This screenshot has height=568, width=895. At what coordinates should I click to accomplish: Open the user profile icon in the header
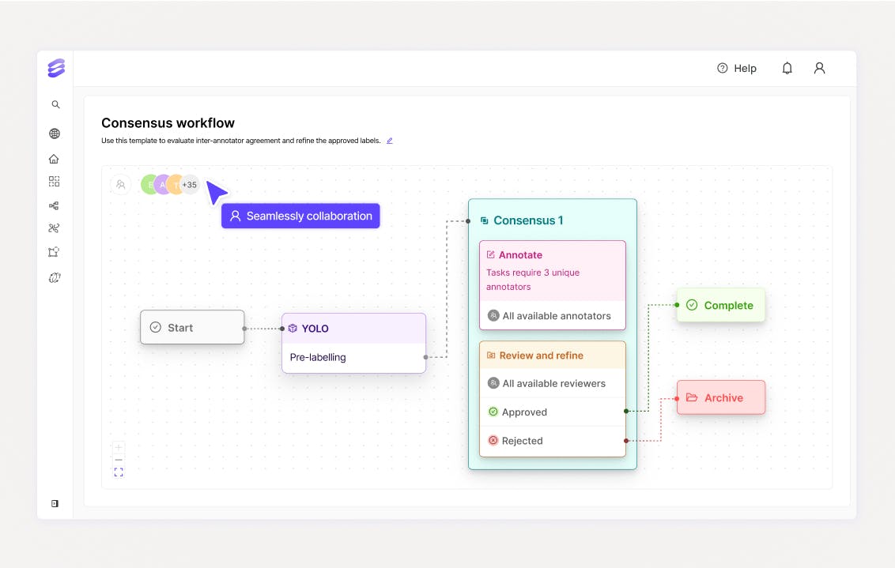(819, 68)
